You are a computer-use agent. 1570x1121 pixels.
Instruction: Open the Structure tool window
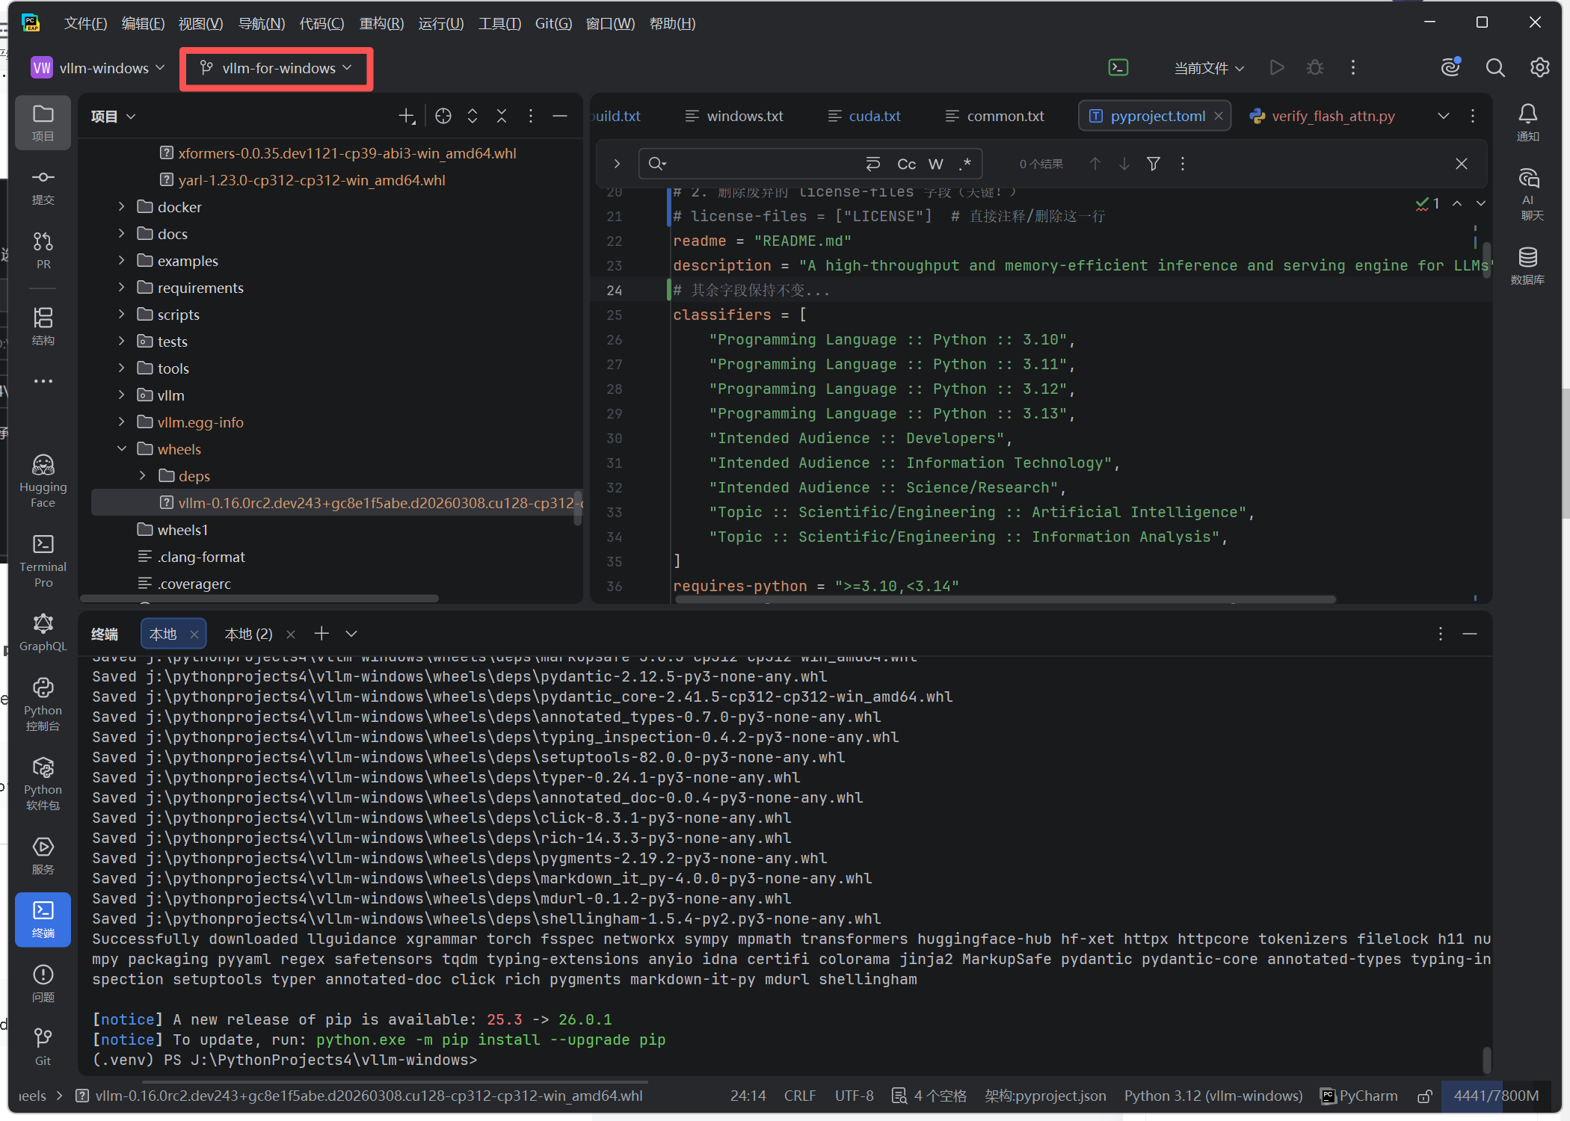[43, 326]
